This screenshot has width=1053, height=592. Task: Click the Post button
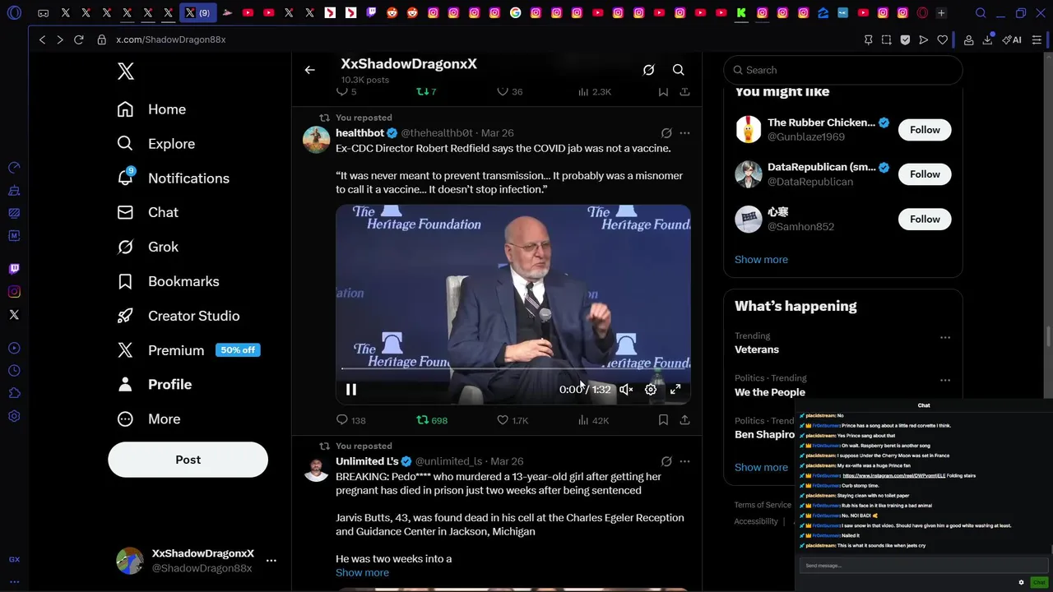click(x=188, y=460)
